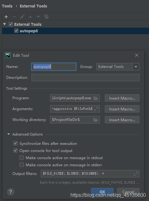149x201 pixels.
Task: Click the copy tool icon in toolbar
Action: point(46,17)
